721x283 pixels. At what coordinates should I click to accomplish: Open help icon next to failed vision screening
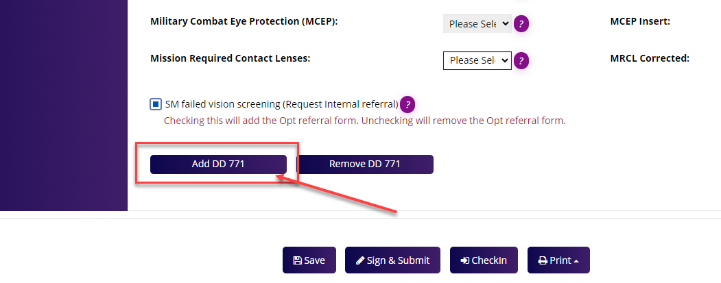click(x=407, y=105)
